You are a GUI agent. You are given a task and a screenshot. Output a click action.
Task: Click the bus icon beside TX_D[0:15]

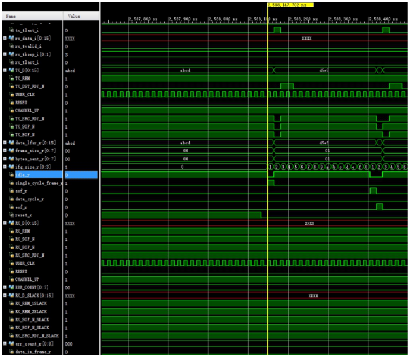click(11, 70)
